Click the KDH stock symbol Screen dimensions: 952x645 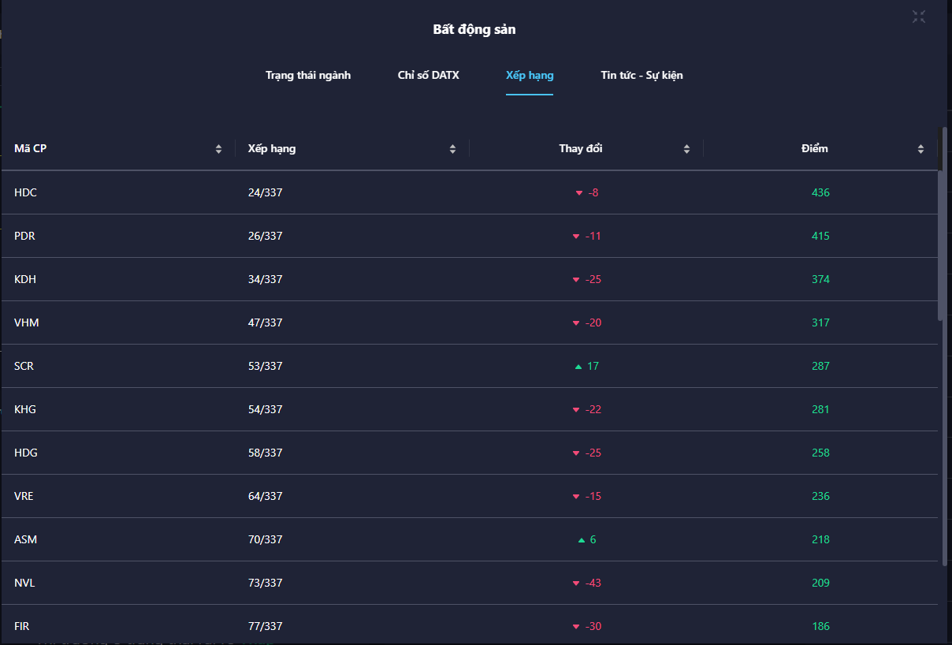coord(25,279)
